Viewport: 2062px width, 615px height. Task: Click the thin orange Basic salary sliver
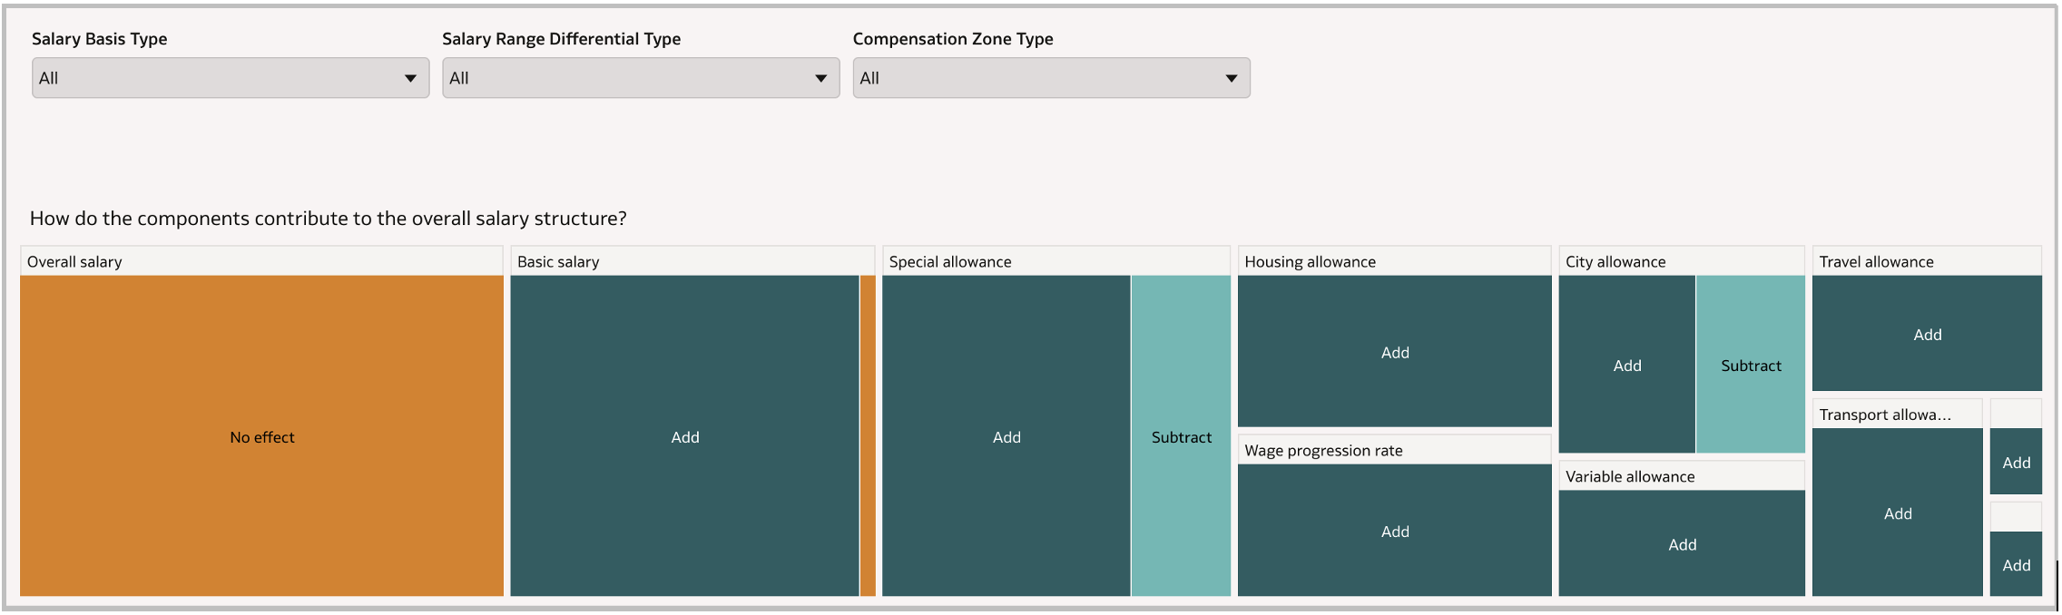point(868,435)
